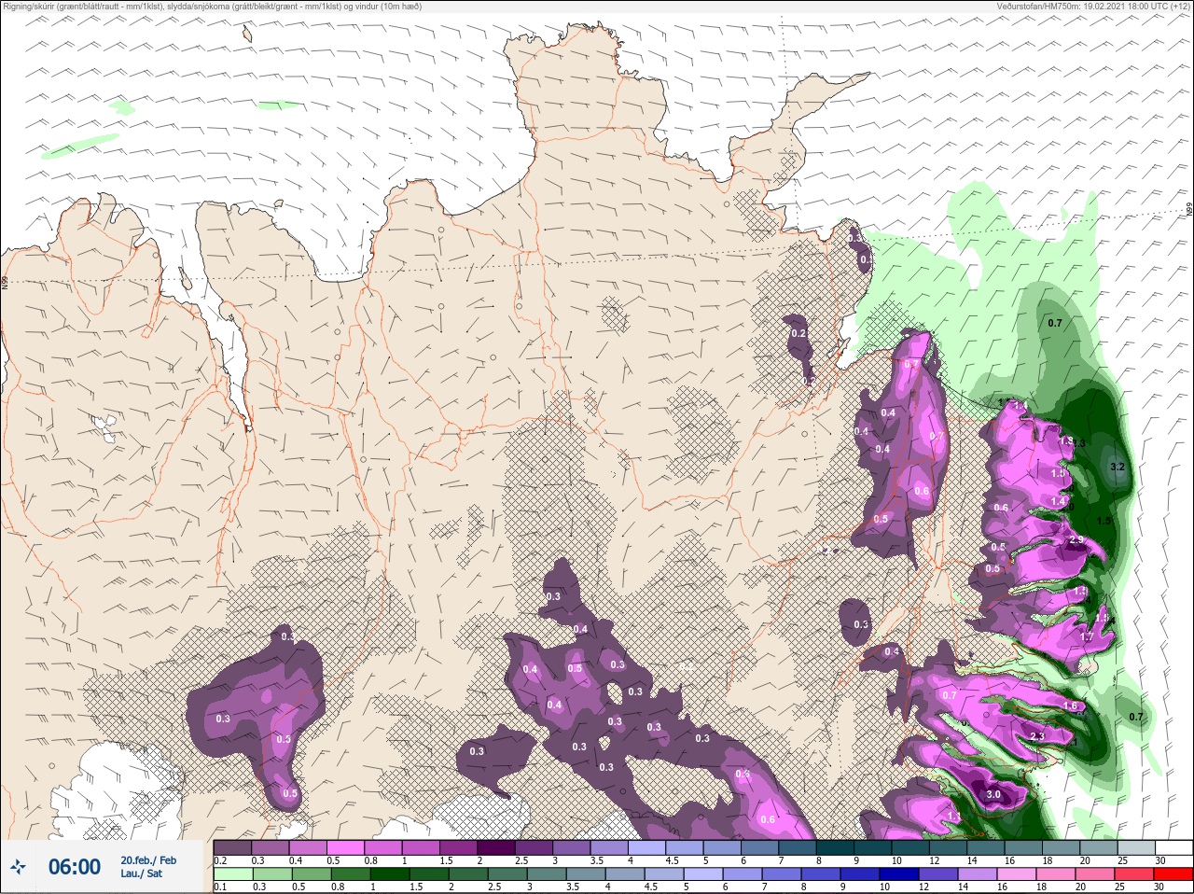Click the 1.6 precipitation value on the map

1070,706
